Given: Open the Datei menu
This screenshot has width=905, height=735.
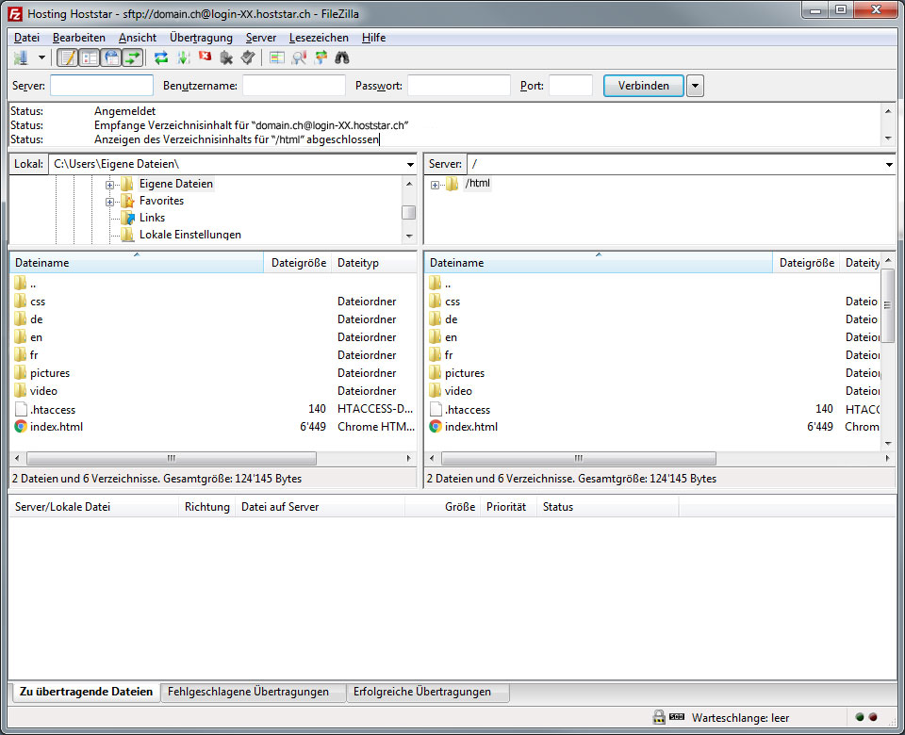Looking at the screenshot, I should point(26,38).
